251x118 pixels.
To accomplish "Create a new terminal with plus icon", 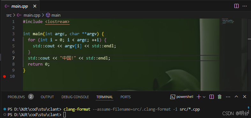I will coord(199,97).
